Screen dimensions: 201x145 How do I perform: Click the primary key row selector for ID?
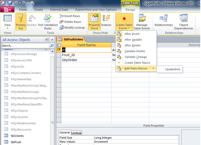click(59, 50)
